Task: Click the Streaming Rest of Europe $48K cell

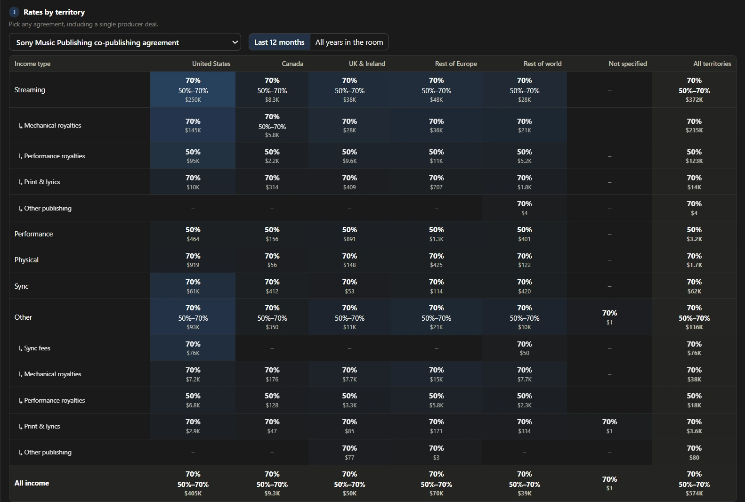Action: coord(436,90)
